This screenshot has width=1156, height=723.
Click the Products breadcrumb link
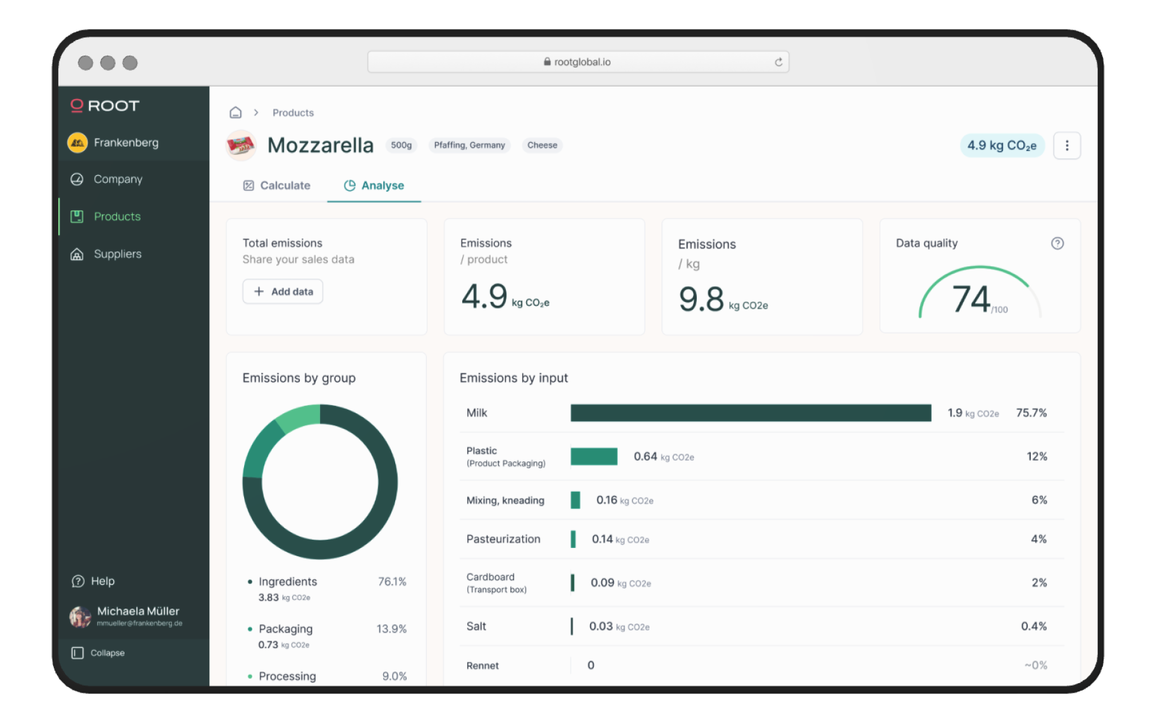(293, 112)
